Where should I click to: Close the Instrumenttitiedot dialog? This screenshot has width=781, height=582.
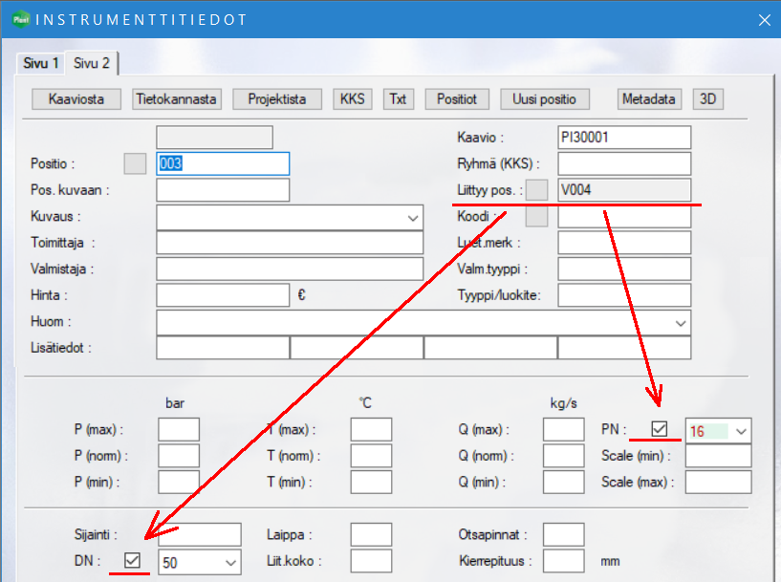765,20
